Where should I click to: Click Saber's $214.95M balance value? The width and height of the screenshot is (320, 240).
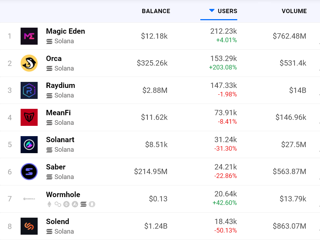(151, 172)
